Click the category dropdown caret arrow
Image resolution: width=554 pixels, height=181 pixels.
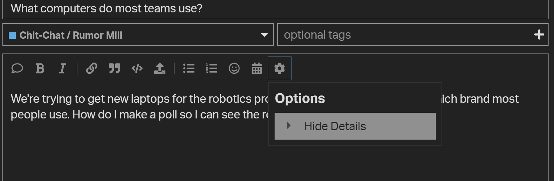pyautogui.click(x=264, y=35)
